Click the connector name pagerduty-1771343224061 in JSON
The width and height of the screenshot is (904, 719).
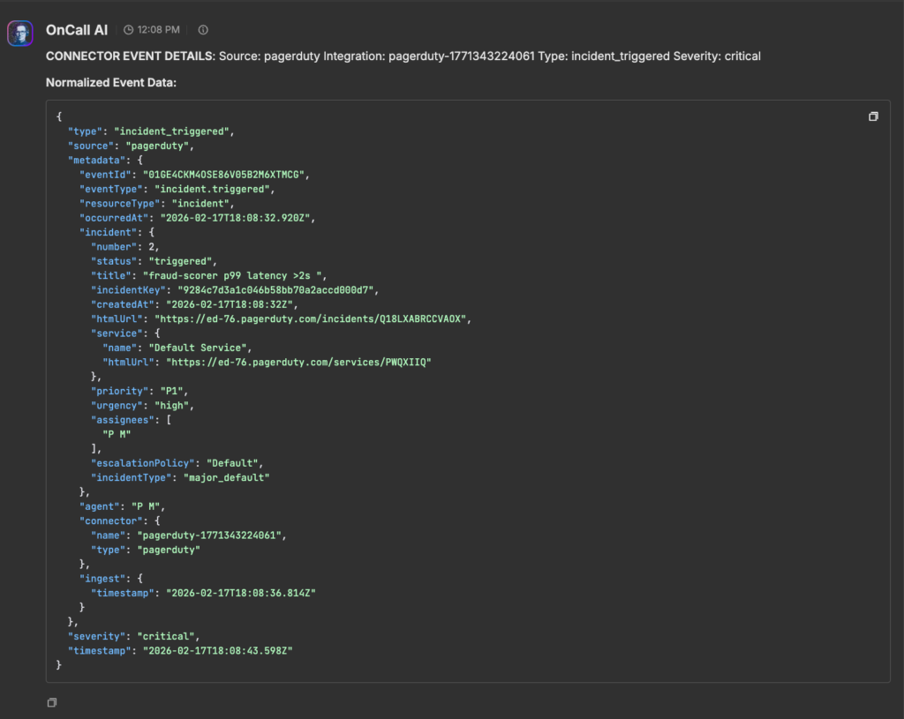[x=211, y=535]
